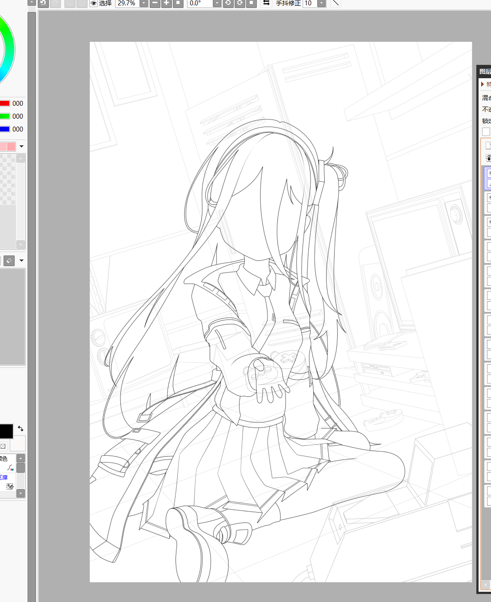Screen dimensions: 491x602
Task: Click the red value 000
Action: click(18, 103)
